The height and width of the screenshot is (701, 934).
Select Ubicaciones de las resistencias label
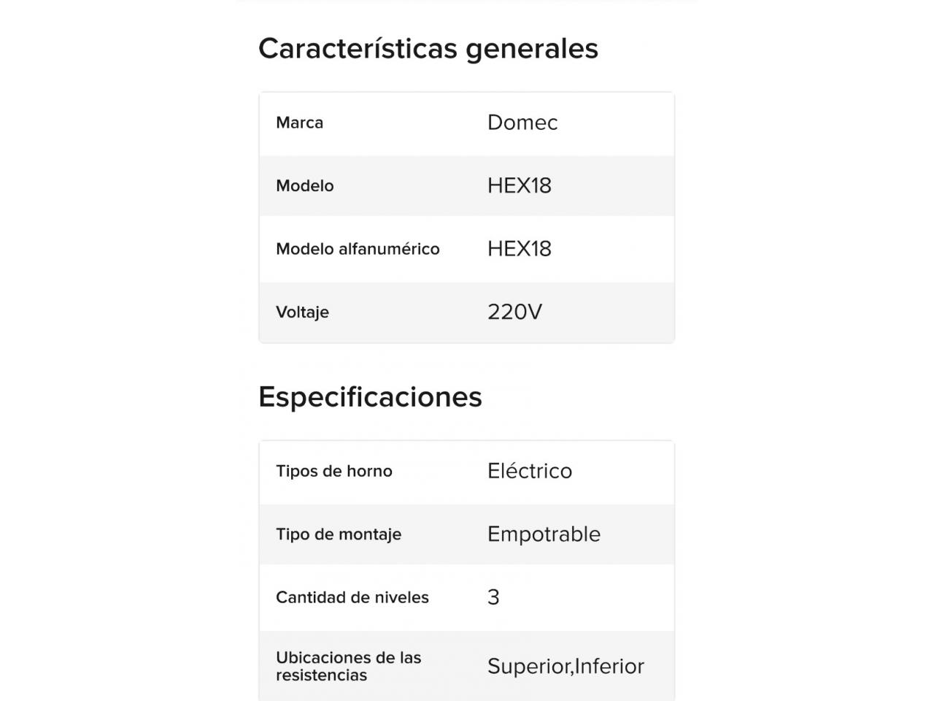(349, 666)
